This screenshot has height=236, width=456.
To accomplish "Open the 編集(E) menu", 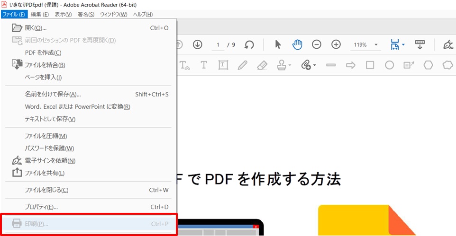I will coord(39,14).
